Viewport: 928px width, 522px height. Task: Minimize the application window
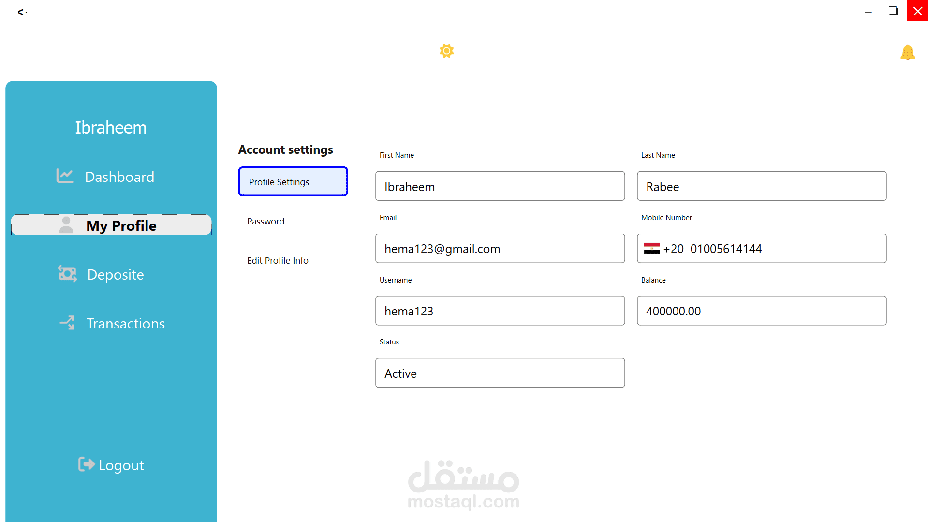click(x=868, y=11)
